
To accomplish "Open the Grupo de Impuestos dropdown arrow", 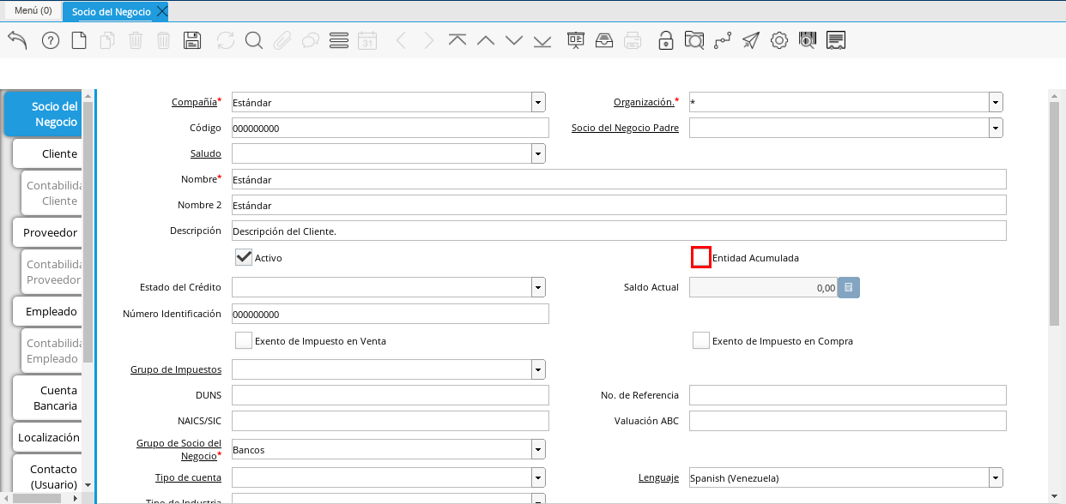I will coord(538,369).
